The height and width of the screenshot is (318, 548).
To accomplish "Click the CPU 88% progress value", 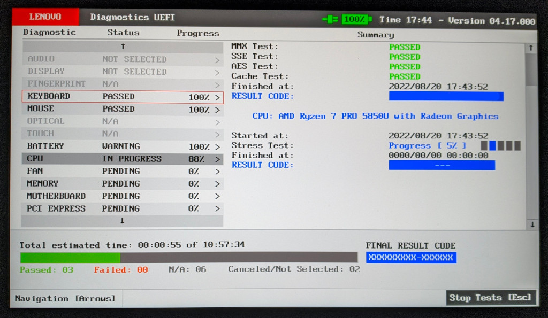I will [196, 159].
